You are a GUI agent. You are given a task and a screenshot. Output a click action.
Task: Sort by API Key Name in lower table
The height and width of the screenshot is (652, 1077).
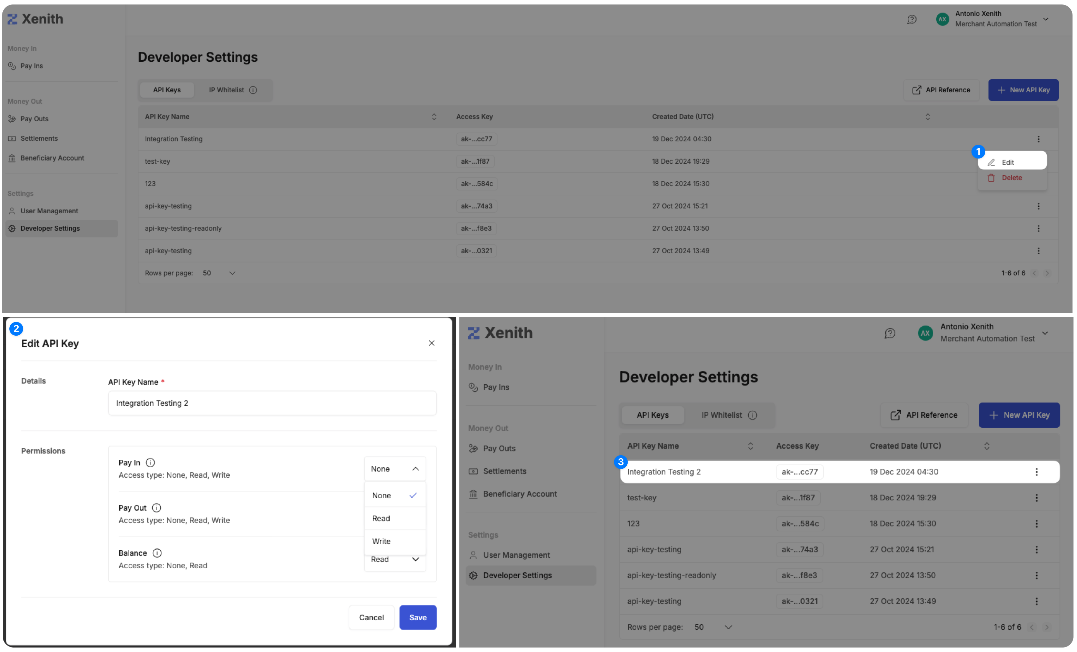pos(750,446)
